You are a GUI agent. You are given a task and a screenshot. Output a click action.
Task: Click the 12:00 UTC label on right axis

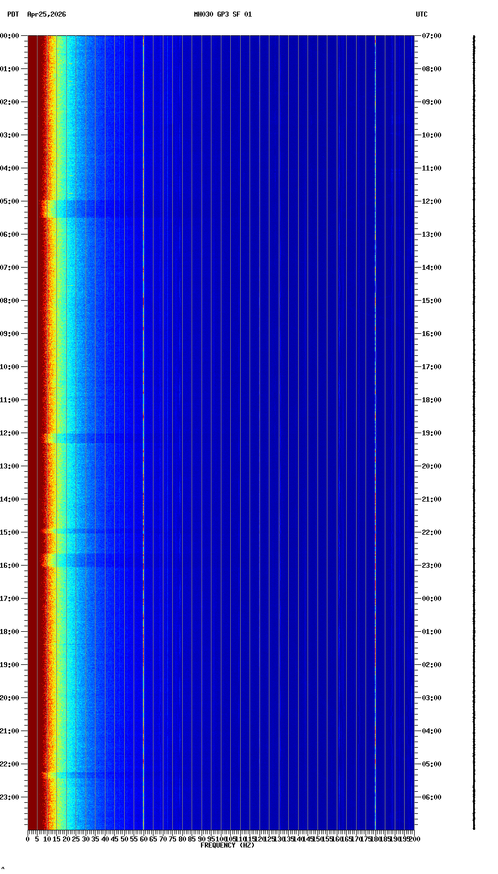pos(432,201)
